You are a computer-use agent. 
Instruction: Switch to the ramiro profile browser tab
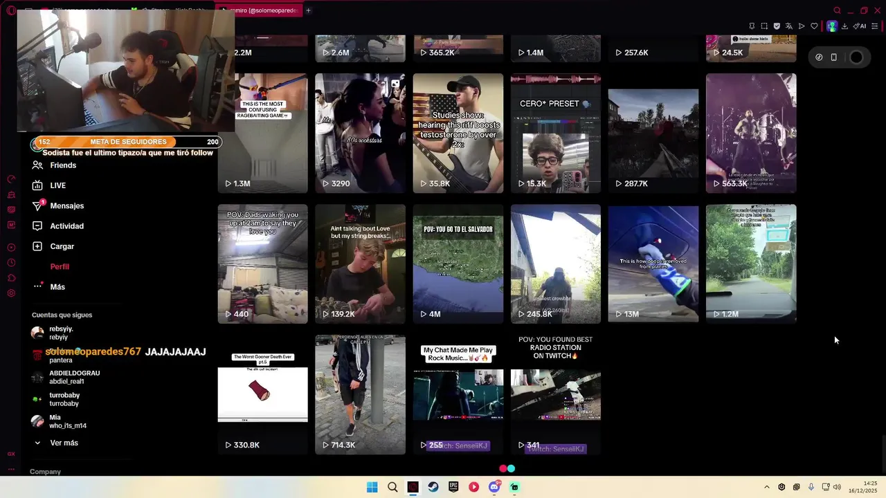[260, 10]
